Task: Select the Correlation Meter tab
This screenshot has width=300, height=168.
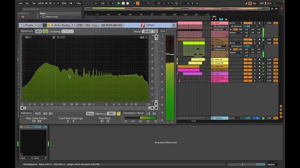Action: coord(133,113)
